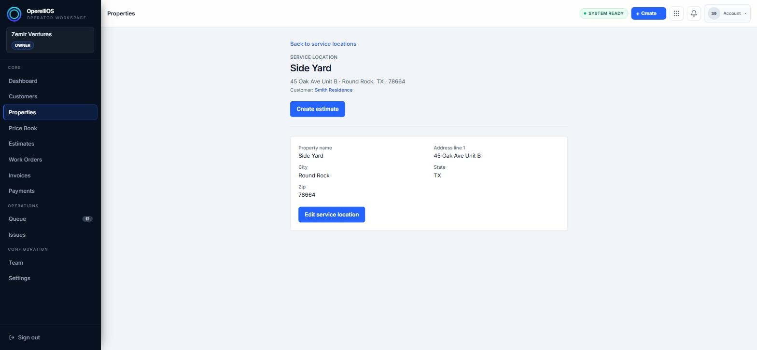Viewport: 757px width, 350px height.
Task: Click the Zip value 78664
Action: click(307, 195)
